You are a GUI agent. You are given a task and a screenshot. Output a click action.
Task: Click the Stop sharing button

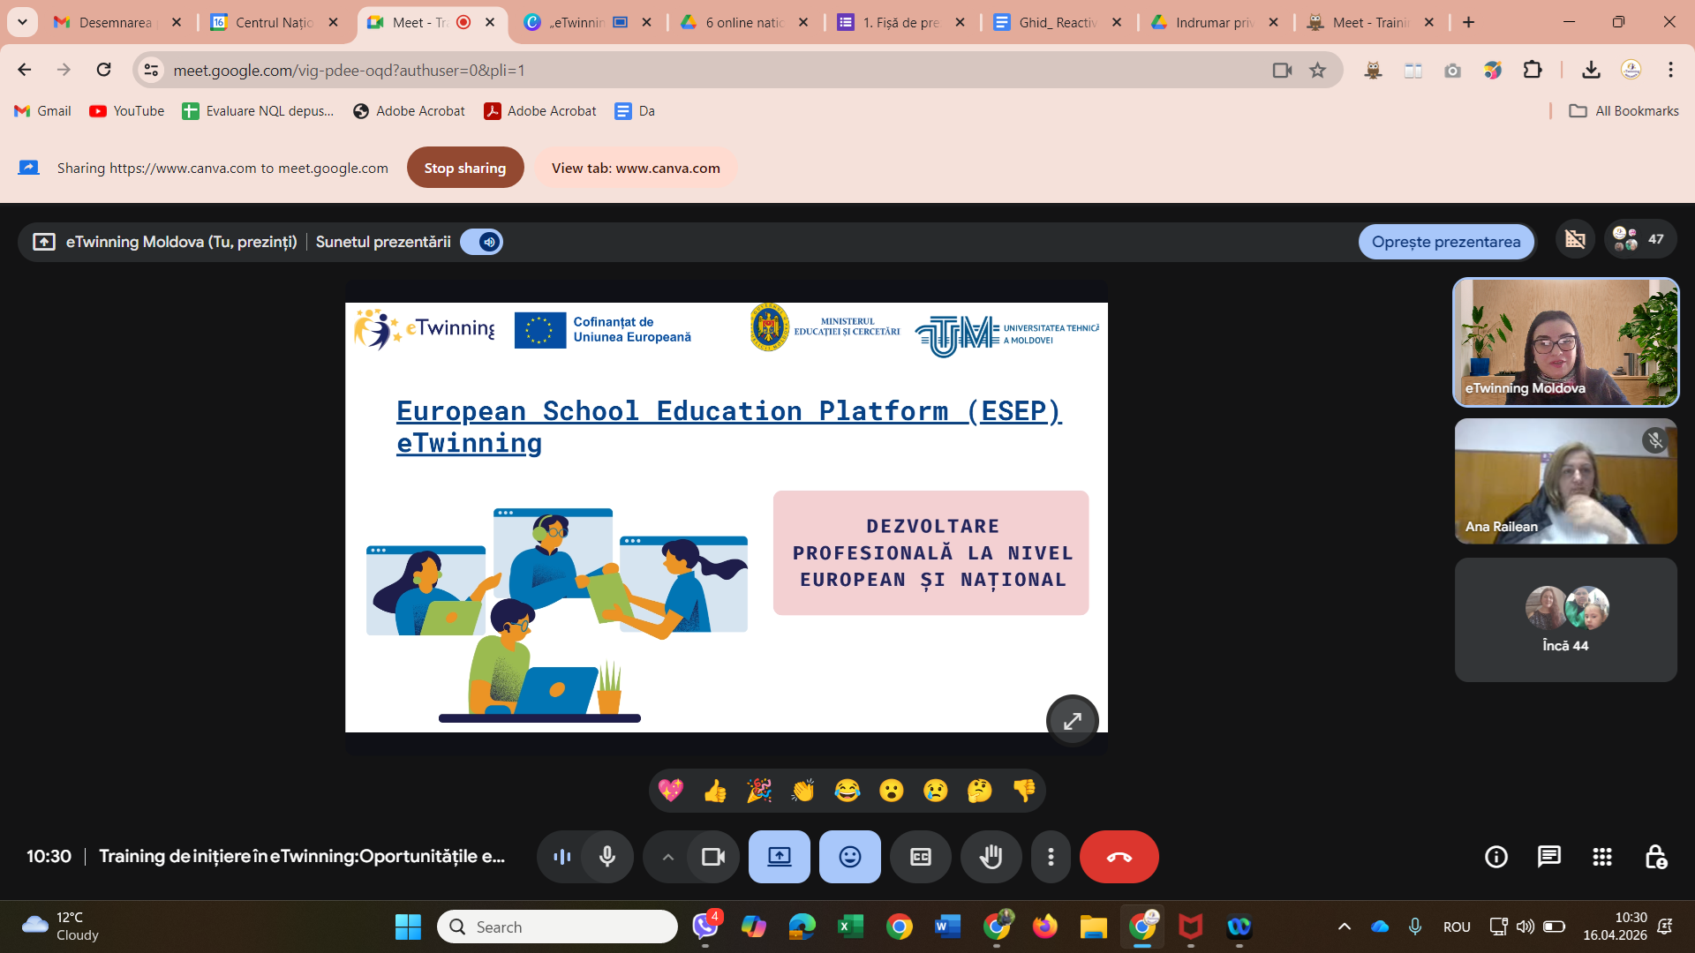pyautogui.click(x=464, y=168)
